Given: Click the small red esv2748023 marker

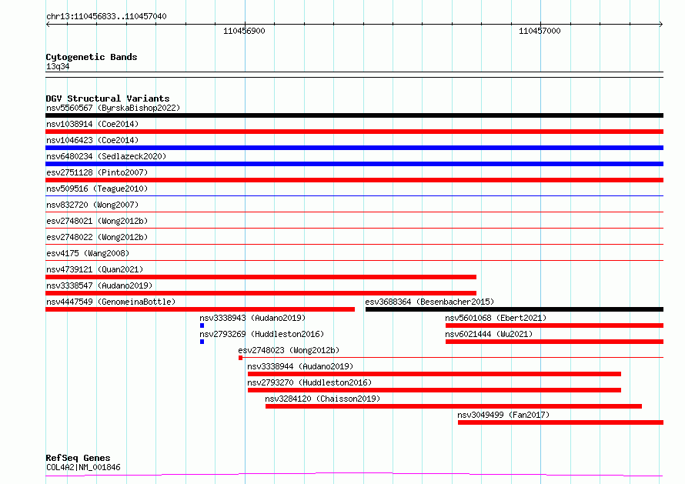Looking at the screenshot, I should pyautogui.click(x=240, y=358).
